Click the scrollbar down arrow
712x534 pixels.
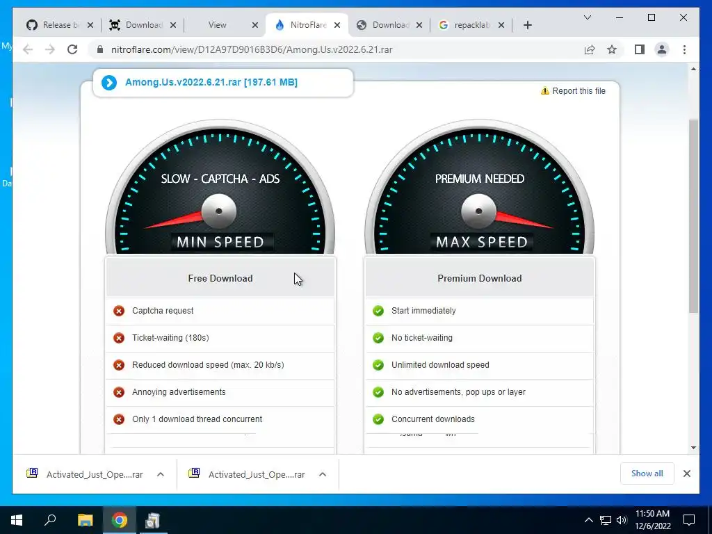693,448
